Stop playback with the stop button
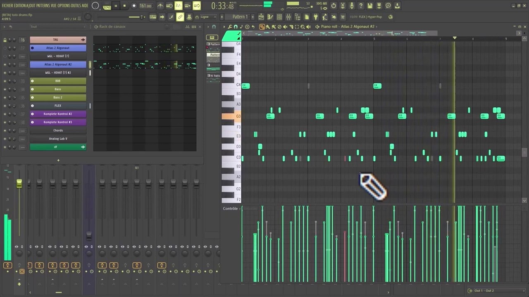The width and height of the screenshot is (529, 297). pos(124,6)
